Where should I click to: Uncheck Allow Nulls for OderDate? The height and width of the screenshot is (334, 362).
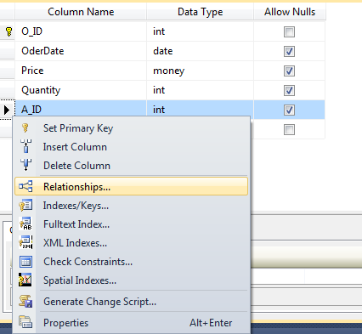tap(289, 51)
